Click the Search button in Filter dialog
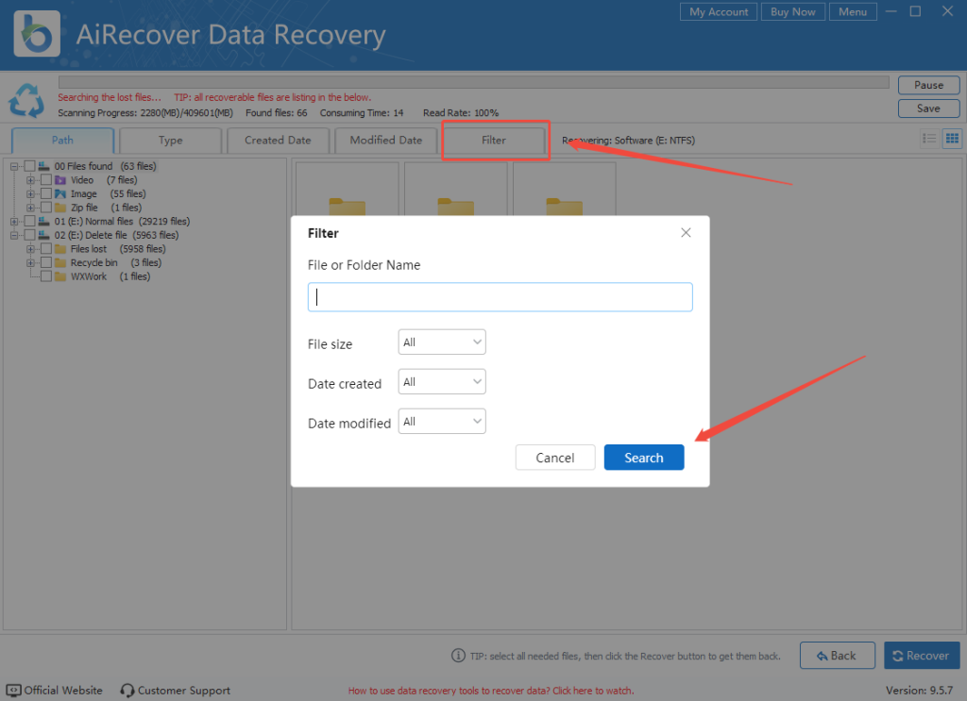This screenshot has width=967, height=701. point(643,457)
